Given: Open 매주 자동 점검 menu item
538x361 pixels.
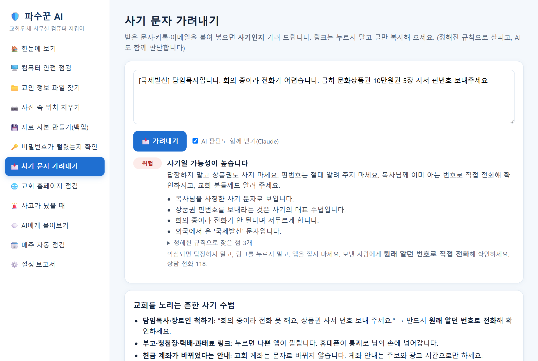Looking at the screenshot, I should tap(55, 245).
